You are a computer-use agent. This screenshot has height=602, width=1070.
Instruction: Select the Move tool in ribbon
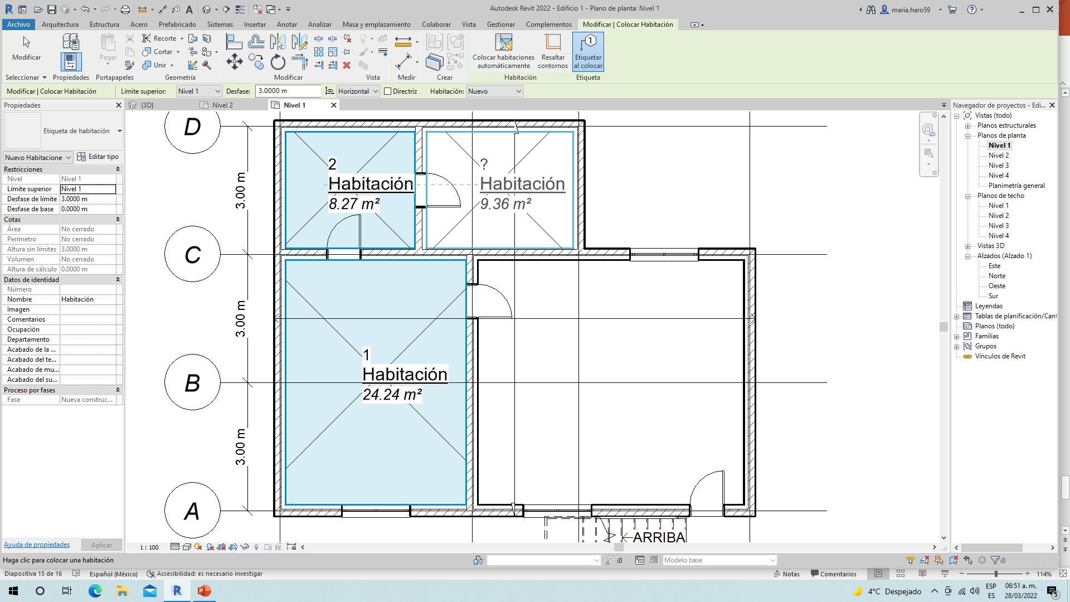click(x=235, y=61)
